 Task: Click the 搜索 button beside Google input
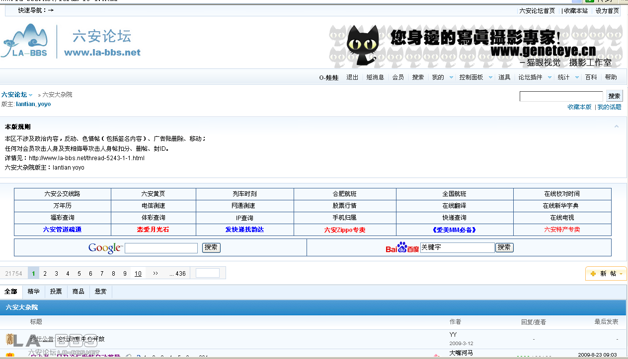point(211,247)
